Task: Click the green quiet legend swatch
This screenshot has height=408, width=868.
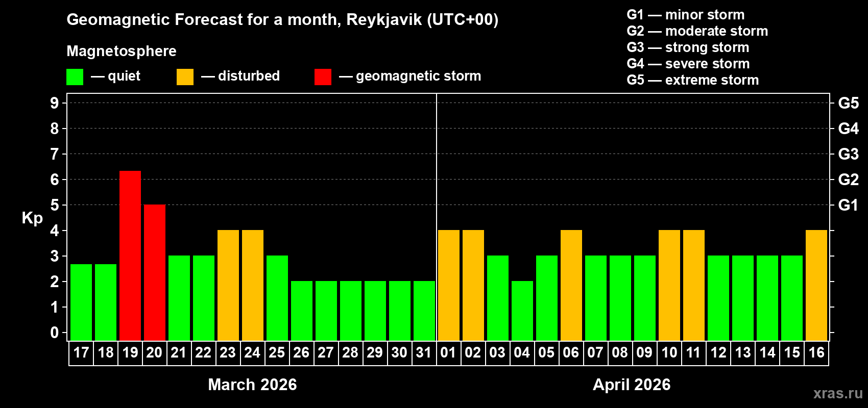Action: coord(75,77)
